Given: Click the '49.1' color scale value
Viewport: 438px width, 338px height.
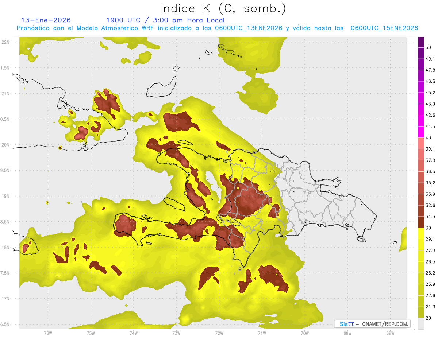Looking at the screenshot, I should tap(430, 59).
